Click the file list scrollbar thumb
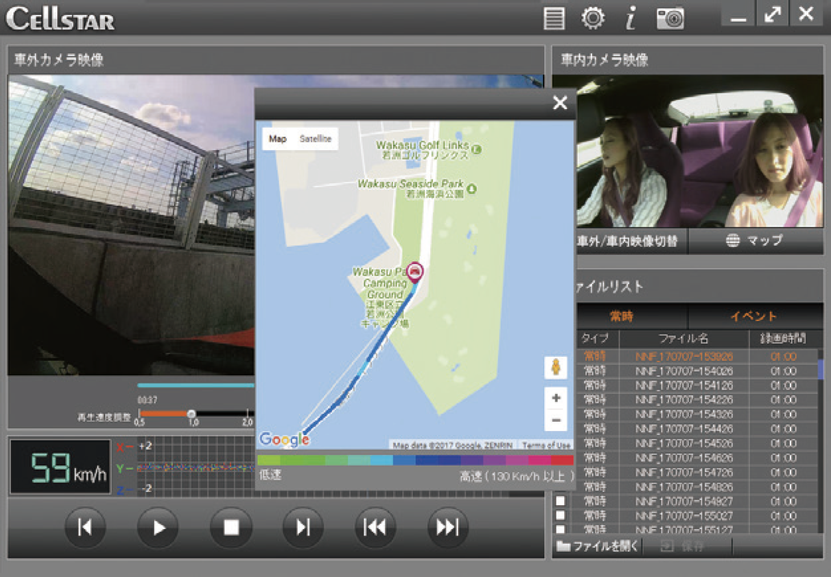Screen dimensions: 831x577 (820, 369)
